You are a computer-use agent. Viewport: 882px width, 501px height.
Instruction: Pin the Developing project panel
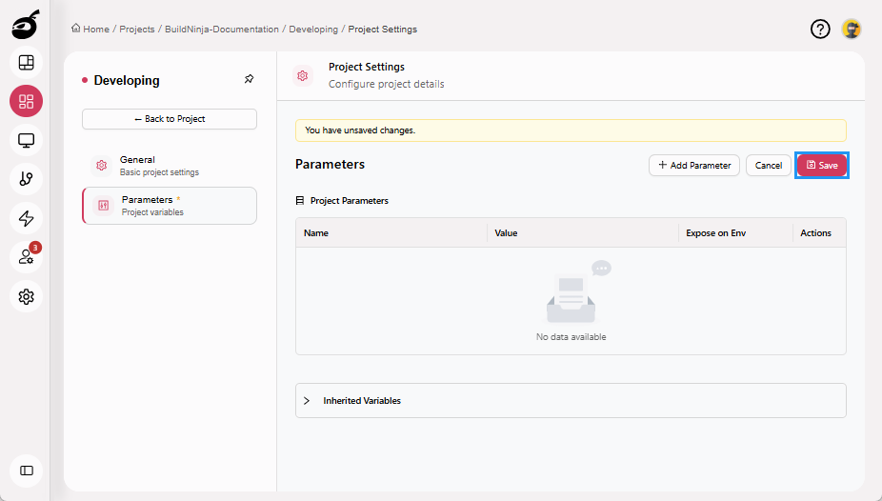click(250, 79)
